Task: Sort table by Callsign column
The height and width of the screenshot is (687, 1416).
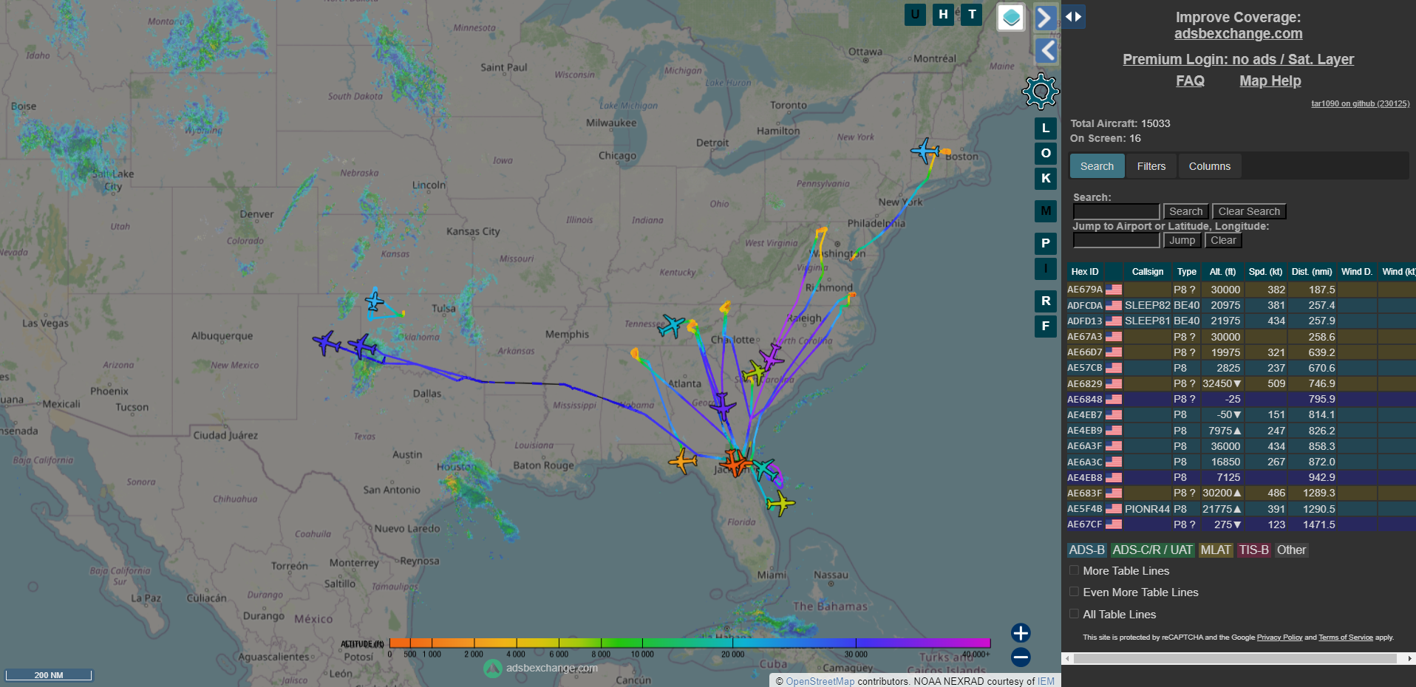Action: point(1147,272)
